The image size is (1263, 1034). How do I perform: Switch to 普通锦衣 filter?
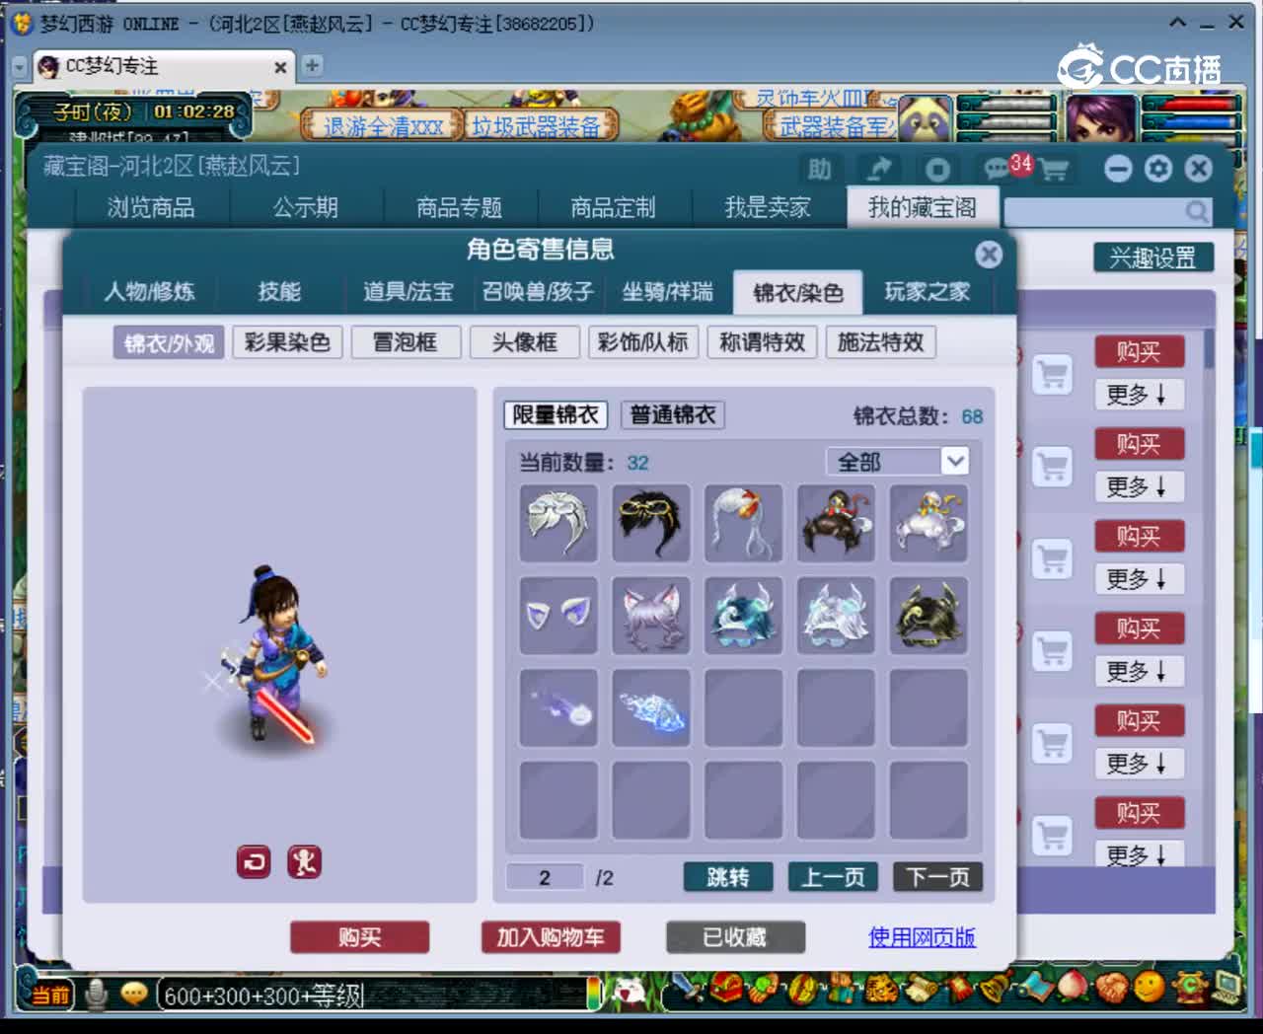click(673, 414)
